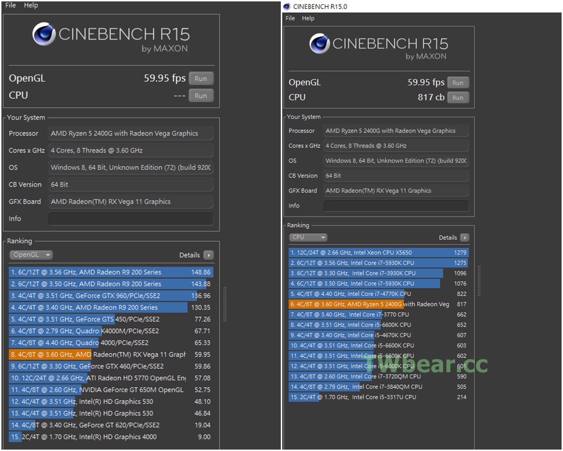Run the OpenGL test in the left window
563x451 pixels.
(201, 79)
